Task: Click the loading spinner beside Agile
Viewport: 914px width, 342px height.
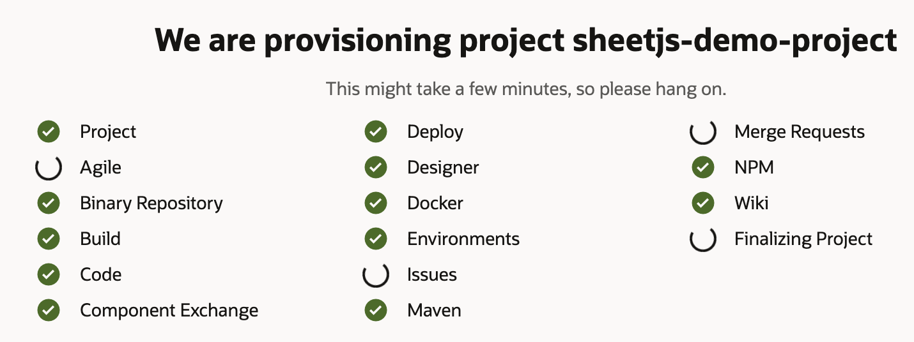Action: [x=49, y=168]
